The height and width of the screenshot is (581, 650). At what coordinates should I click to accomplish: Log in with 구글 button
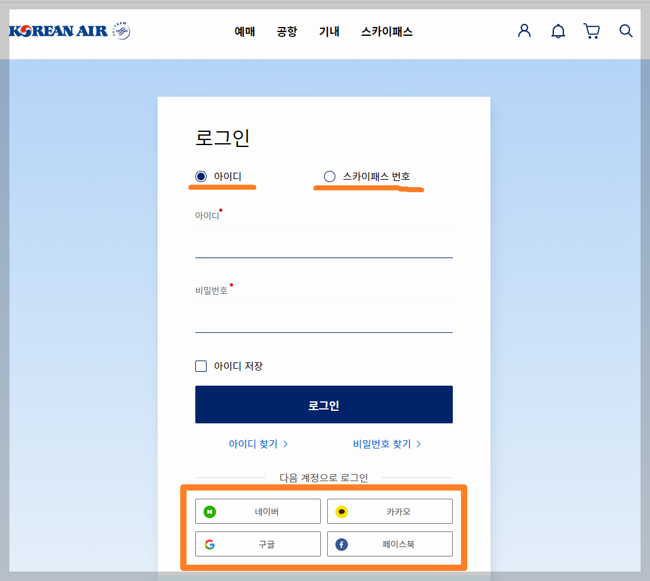click(258, 544)
